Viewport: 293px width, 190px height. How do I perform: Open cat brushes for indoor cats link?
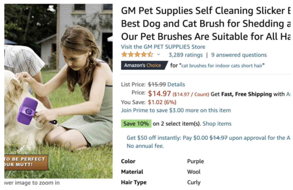(x=222, y=66)
